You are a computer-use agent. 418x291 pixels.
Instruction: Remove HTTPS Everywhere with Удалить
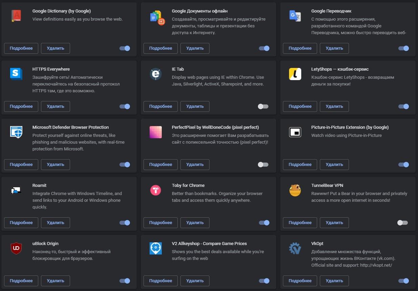click(56, 106)
